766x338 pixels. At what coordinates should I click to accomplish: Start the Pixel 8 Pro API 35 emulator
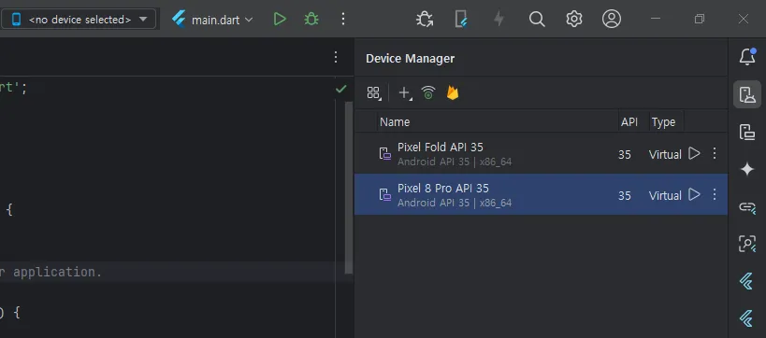point(694,194)
